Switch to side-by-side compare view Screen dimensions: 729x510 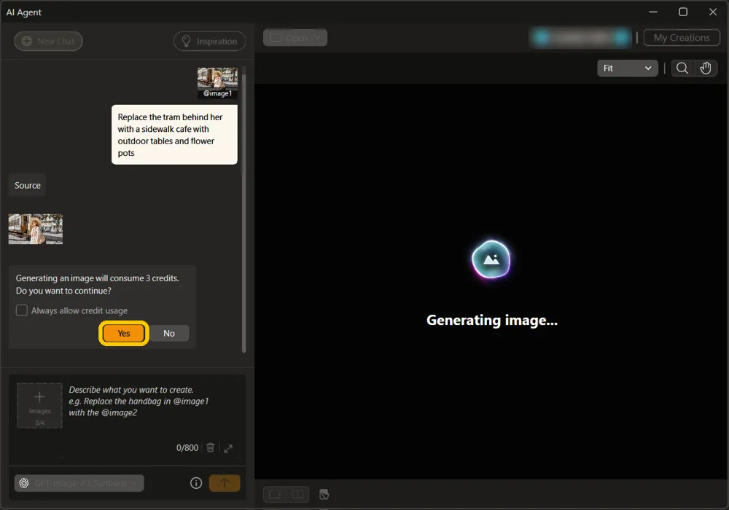pyautogui.click(x=298, y=494)
